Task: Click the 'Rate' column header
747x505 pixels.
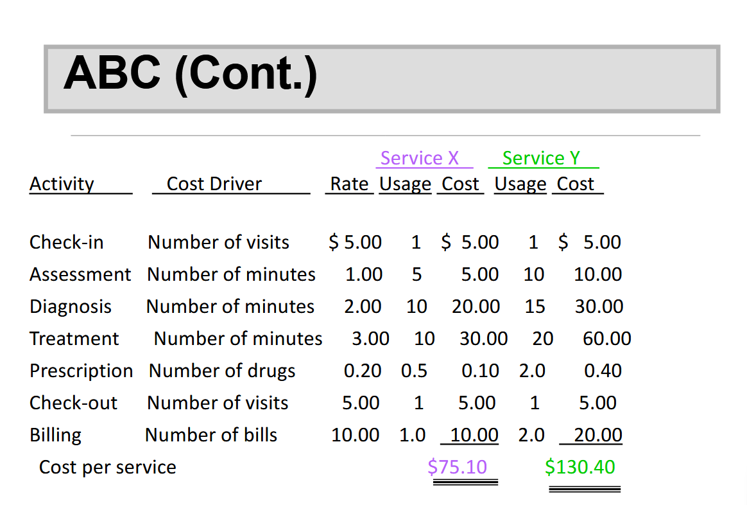Action: coord(349,184)
